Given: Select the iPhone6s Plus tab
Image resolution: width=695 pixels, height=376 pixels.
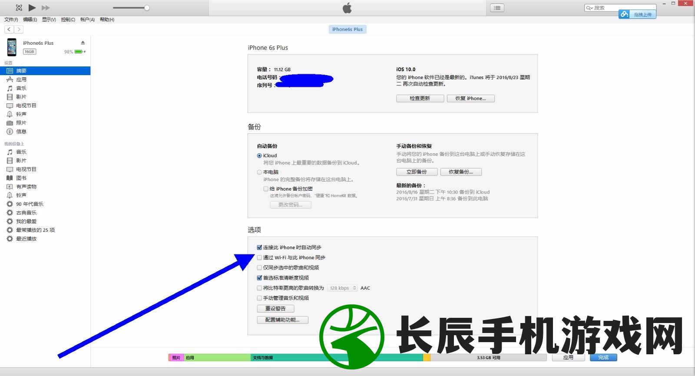Looking at the screenshot, I should (347, 29).
